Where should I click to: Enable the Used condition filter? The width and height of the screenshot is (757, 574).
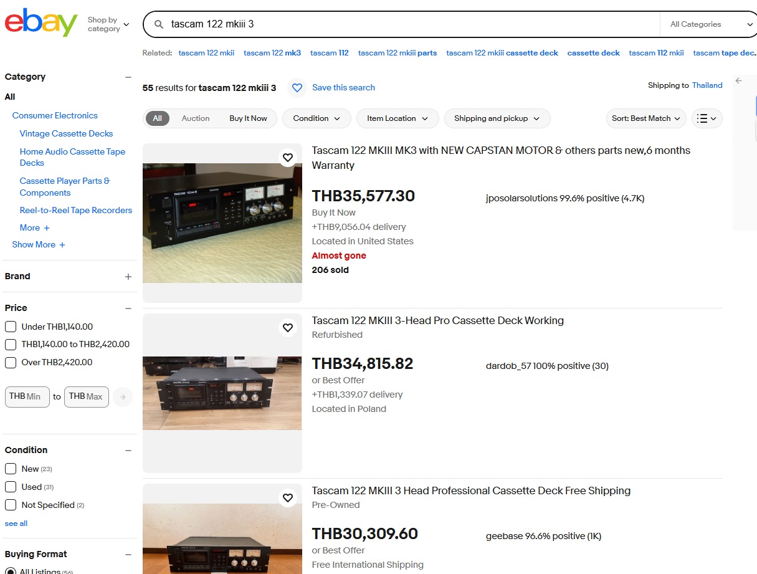click(x=11, y=487)
